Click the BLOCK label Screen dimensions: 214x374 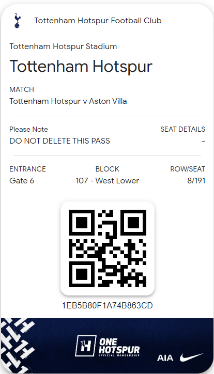107,169
